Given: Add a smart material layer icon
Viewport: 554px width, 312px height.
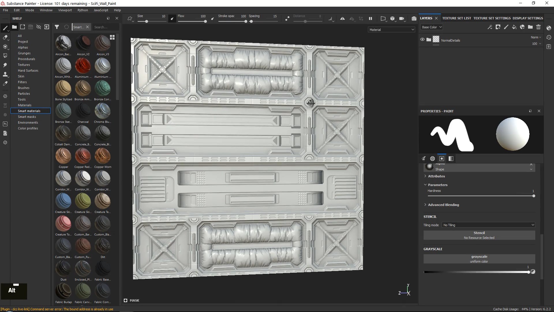Looking at the screenshot, I should click(x=522, y=27).
